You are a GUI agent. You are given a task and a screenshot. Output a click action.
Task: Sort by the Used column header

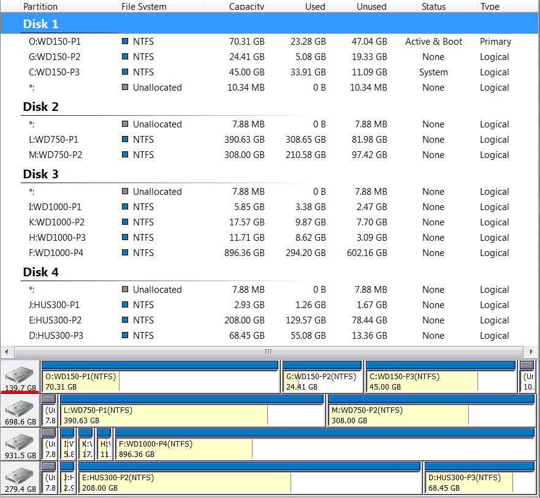[x=297, y=6]
